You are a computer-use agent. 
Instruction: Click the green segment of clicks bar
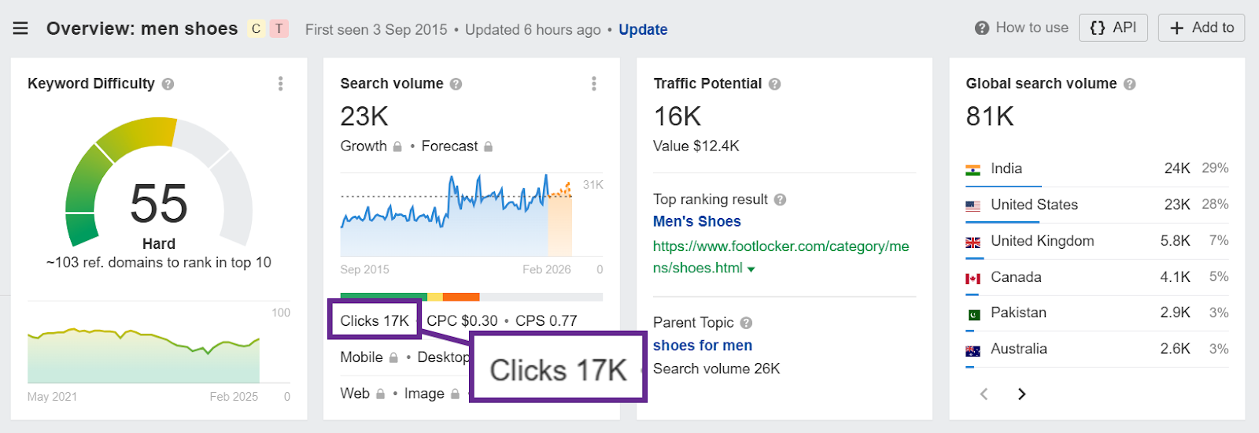click(383, 297)
